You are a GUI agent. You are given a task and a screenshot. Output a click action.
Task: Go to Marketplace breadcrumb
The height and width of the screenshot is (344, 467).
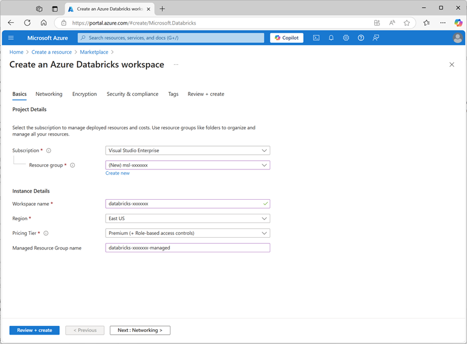pyautogui.click(x=94, y=52)
